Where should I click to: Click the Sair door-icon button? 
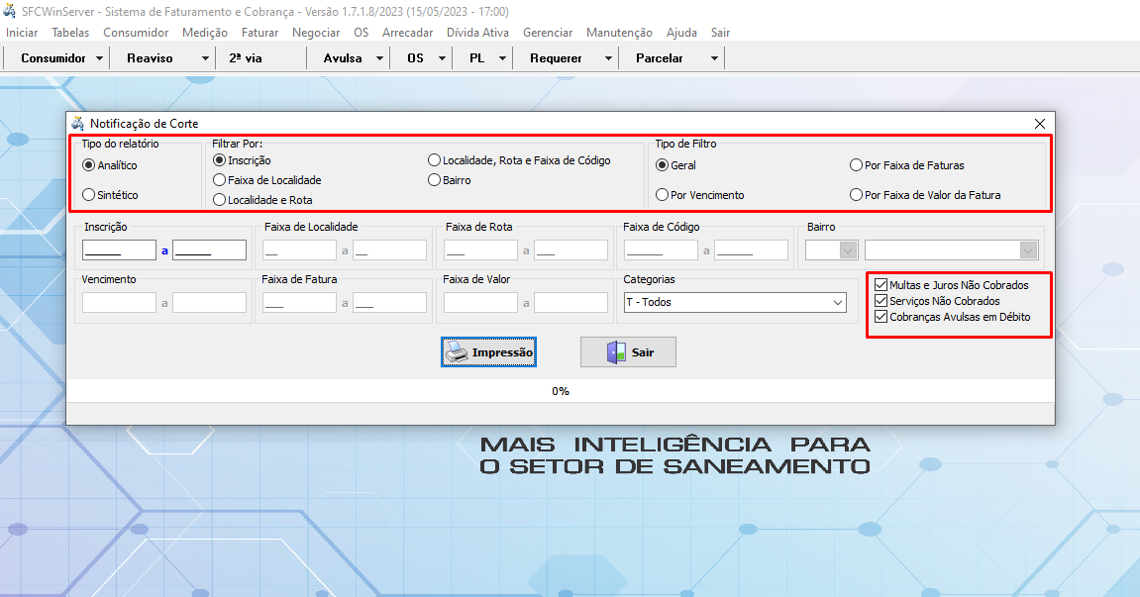[x=628, y=352]
